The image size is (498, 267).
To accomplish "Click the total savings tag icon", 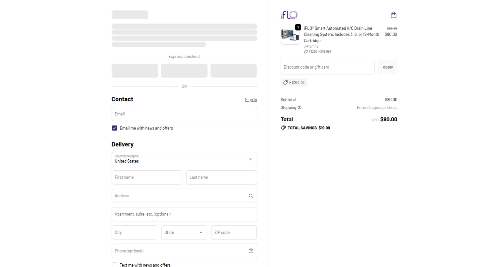I will pos(283,128).
